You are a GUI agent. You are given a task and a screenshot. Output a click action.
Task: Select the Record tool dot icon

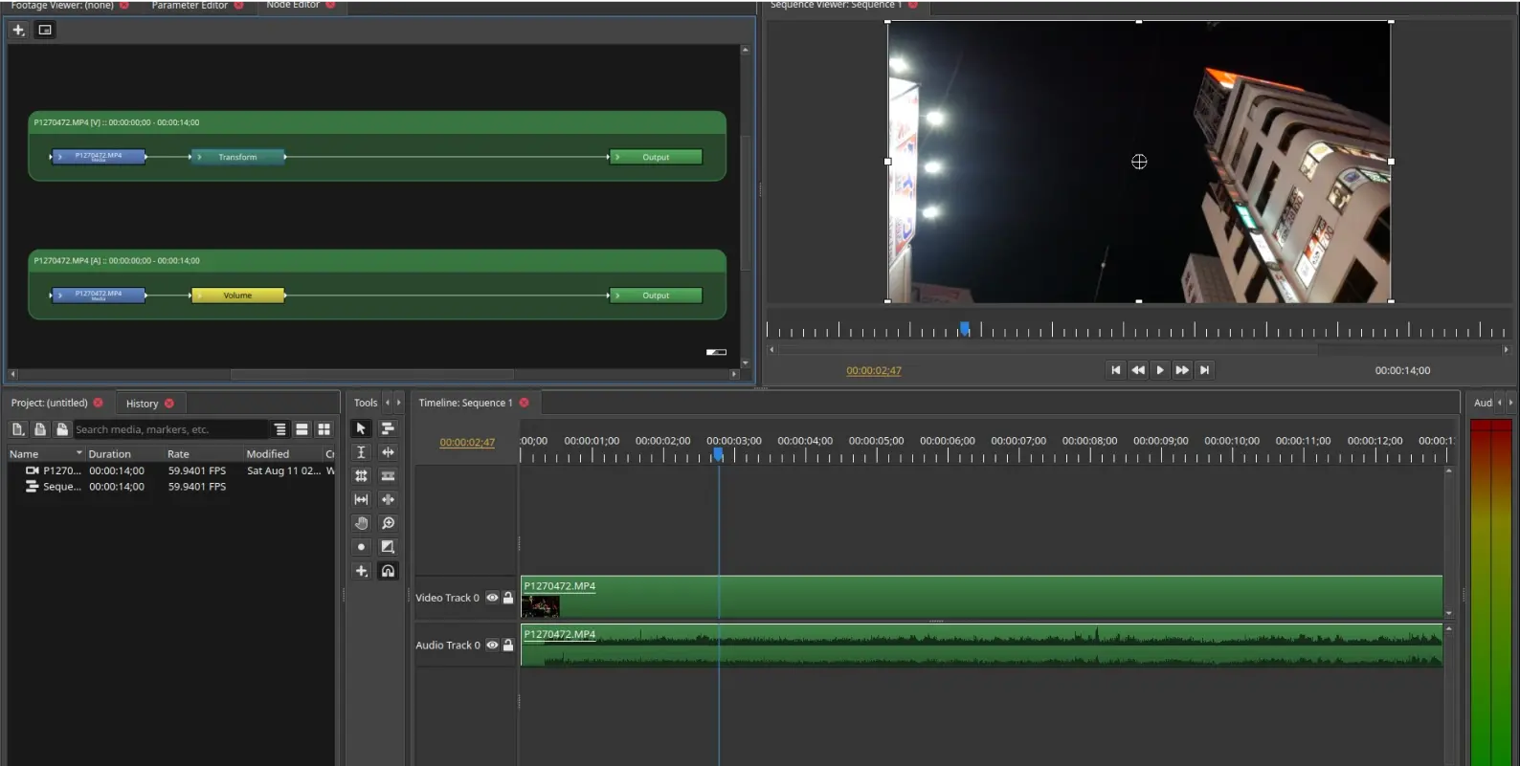point(361,547)
